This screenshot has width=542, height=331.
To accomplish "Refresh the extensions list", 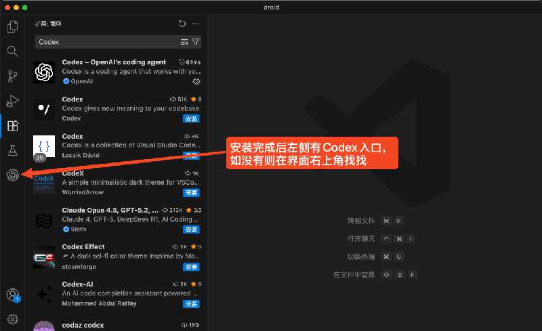I will pos(182,24).
